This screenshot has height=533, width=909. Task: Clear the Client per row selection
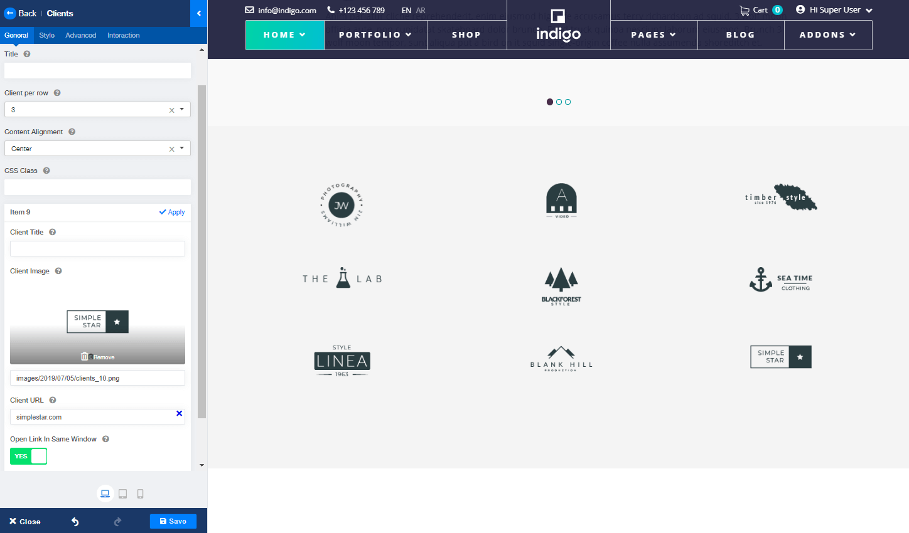pyautogui.click(x=171, y=110)
